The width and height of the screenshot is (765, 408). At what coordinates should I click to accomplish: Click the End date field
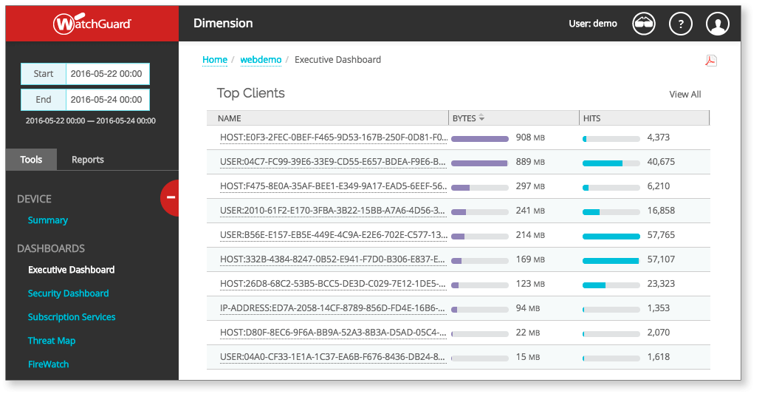(x=107, y=100)
